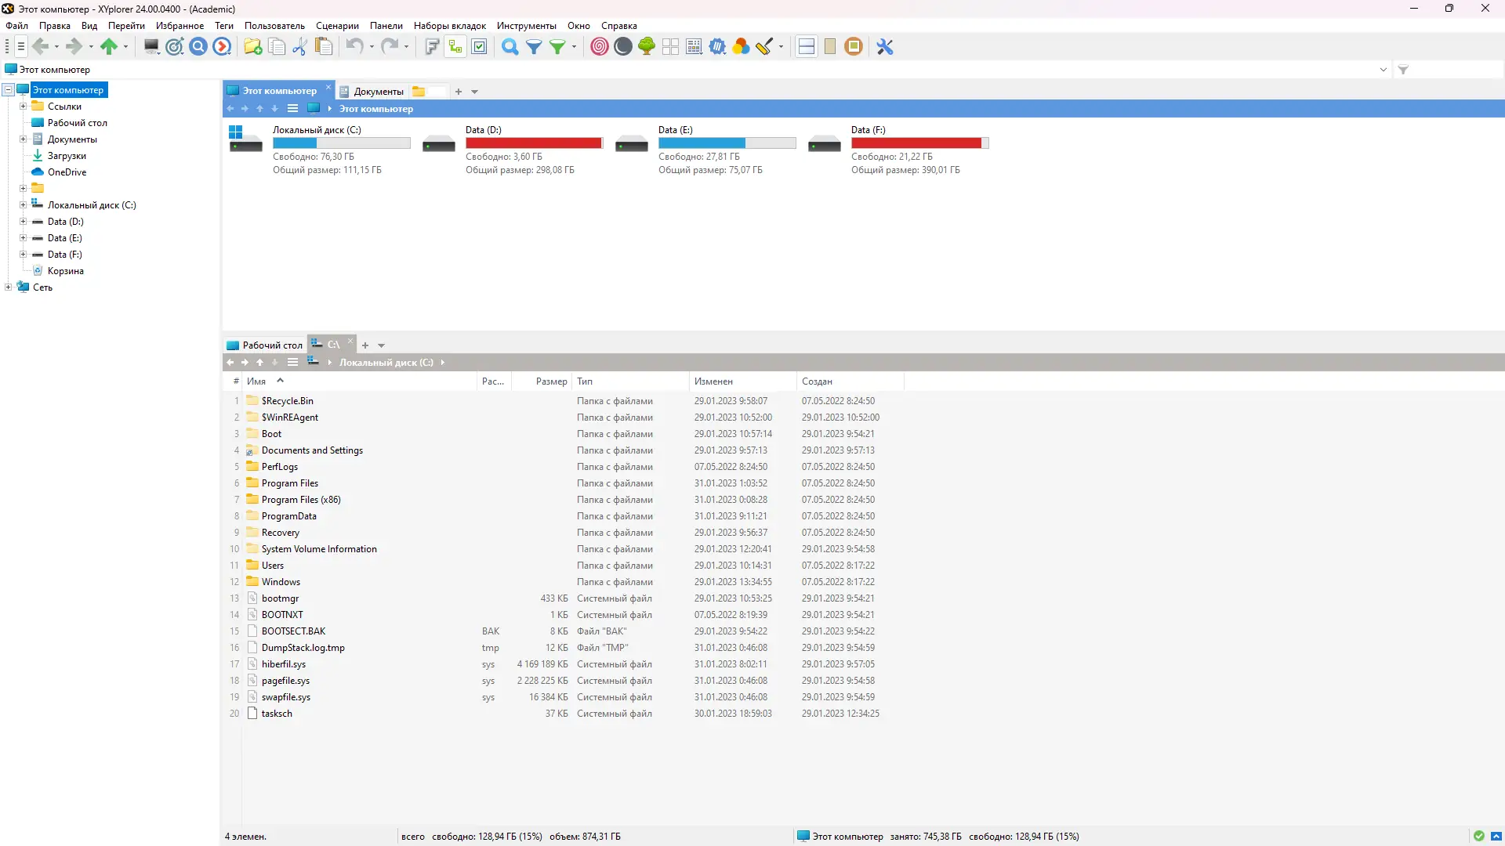
Task: Toggle dark mode moon icon
Action: 623,47
